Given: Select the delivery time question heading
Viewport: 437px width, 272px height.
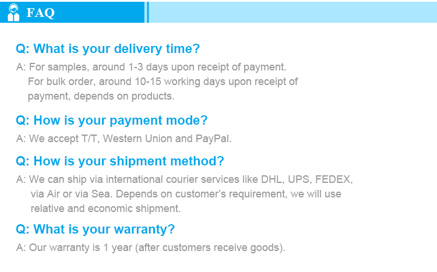Looking at the screenshot, I should 108,49.
